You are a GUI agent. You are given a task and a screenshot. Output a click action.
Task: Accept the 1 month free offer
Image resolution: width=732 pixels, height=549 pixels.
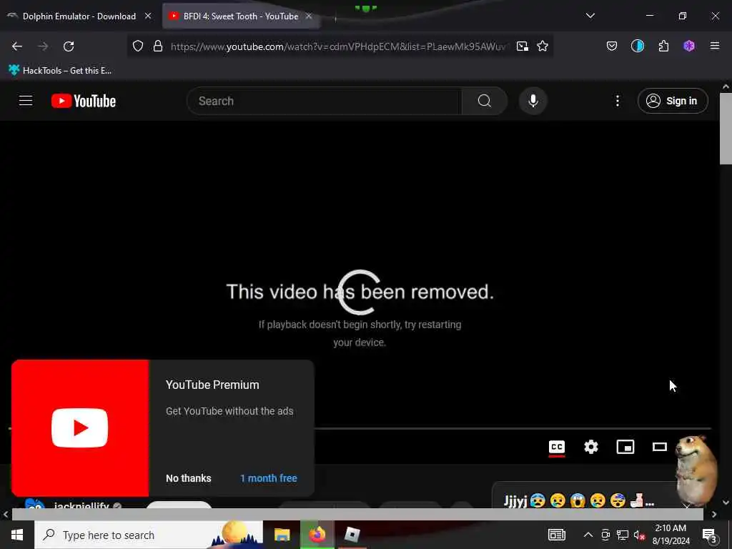(269, 478)
